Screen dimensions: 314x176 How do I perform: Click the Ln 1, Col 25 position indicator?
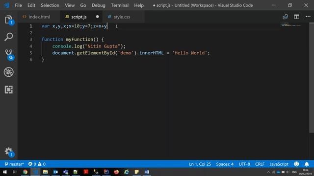pyautogui.click(x=200, y=164)
